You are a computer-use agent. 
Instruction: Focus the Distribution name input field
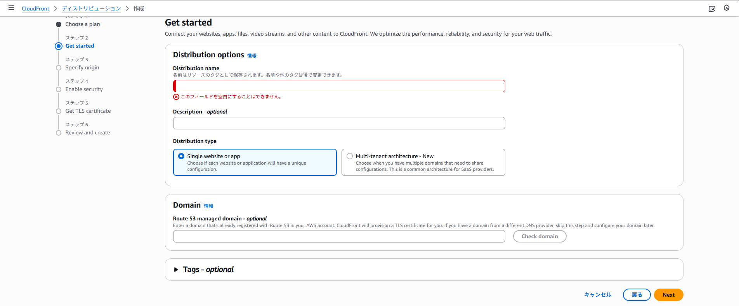click(339, 86)
